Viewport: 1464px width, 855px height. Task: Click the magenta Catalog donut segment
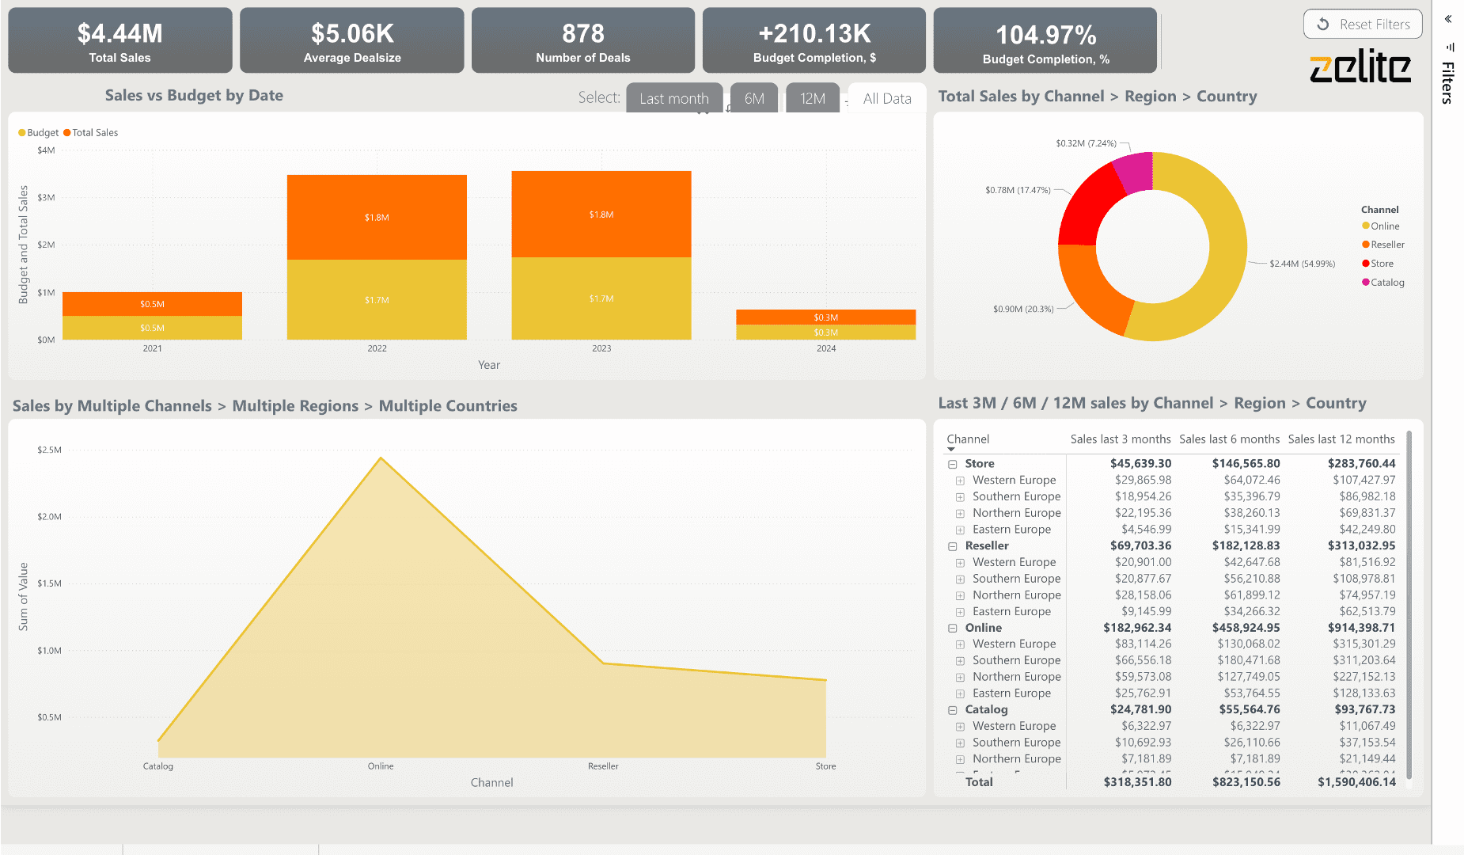[x=1136, y=172]
